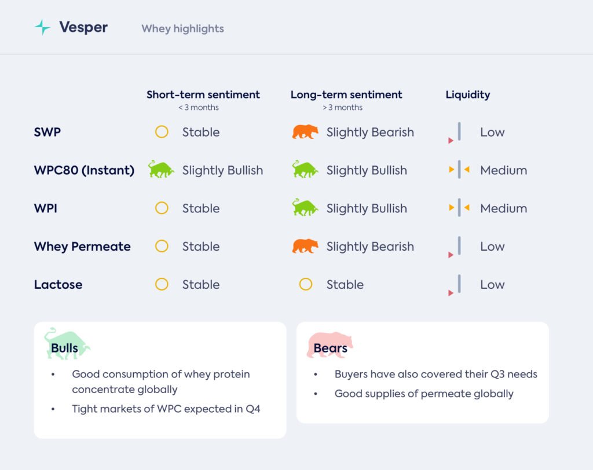593x470 pixels.
Task: Open the Whey highlights tab title
Action: click(x=182, y=28)
